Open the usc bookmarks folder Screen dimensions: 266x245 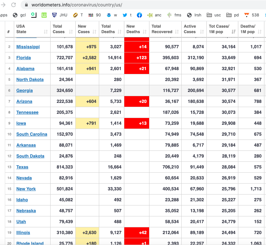point(209,15)
